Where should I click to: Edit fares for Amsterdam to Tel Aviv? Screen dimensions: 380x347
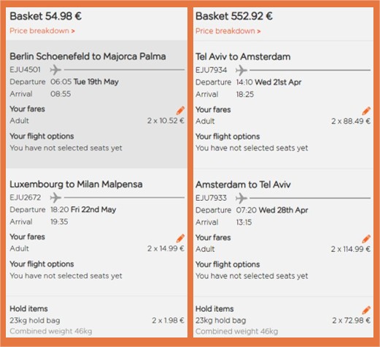pos(366,239)
